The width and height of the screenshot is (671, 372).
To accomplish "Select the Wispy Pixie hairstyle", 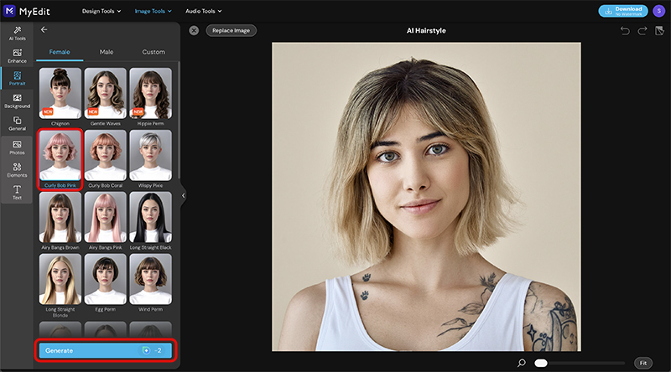I will coord(151,155).
